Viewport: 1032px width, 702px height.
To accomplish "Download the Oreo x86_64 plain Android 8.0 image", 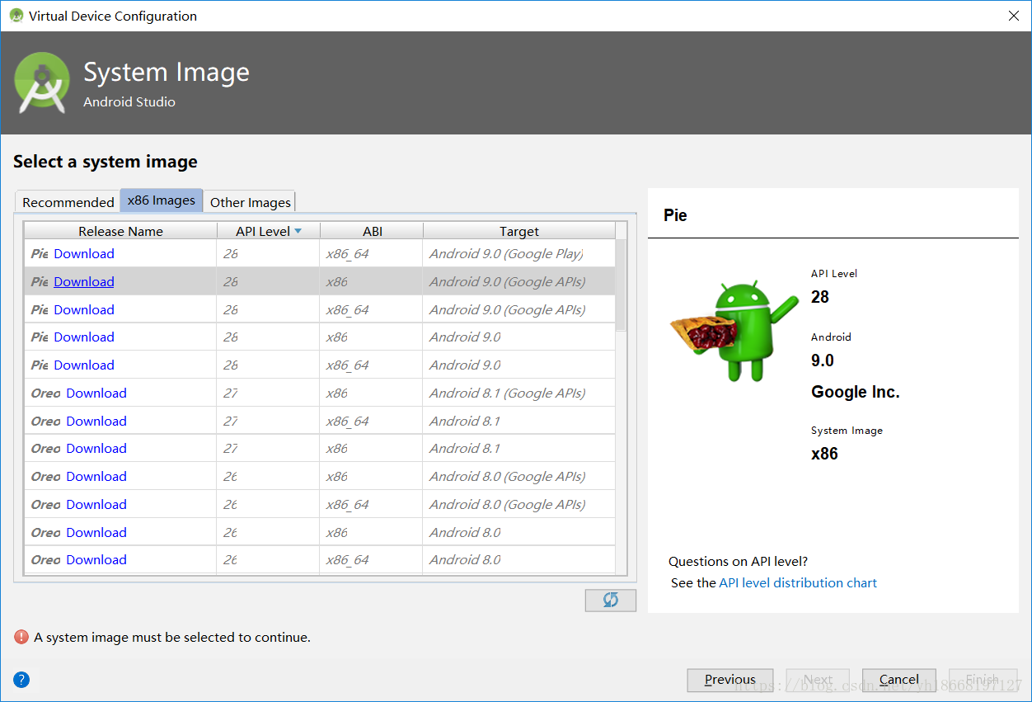I will click(96, 559).
